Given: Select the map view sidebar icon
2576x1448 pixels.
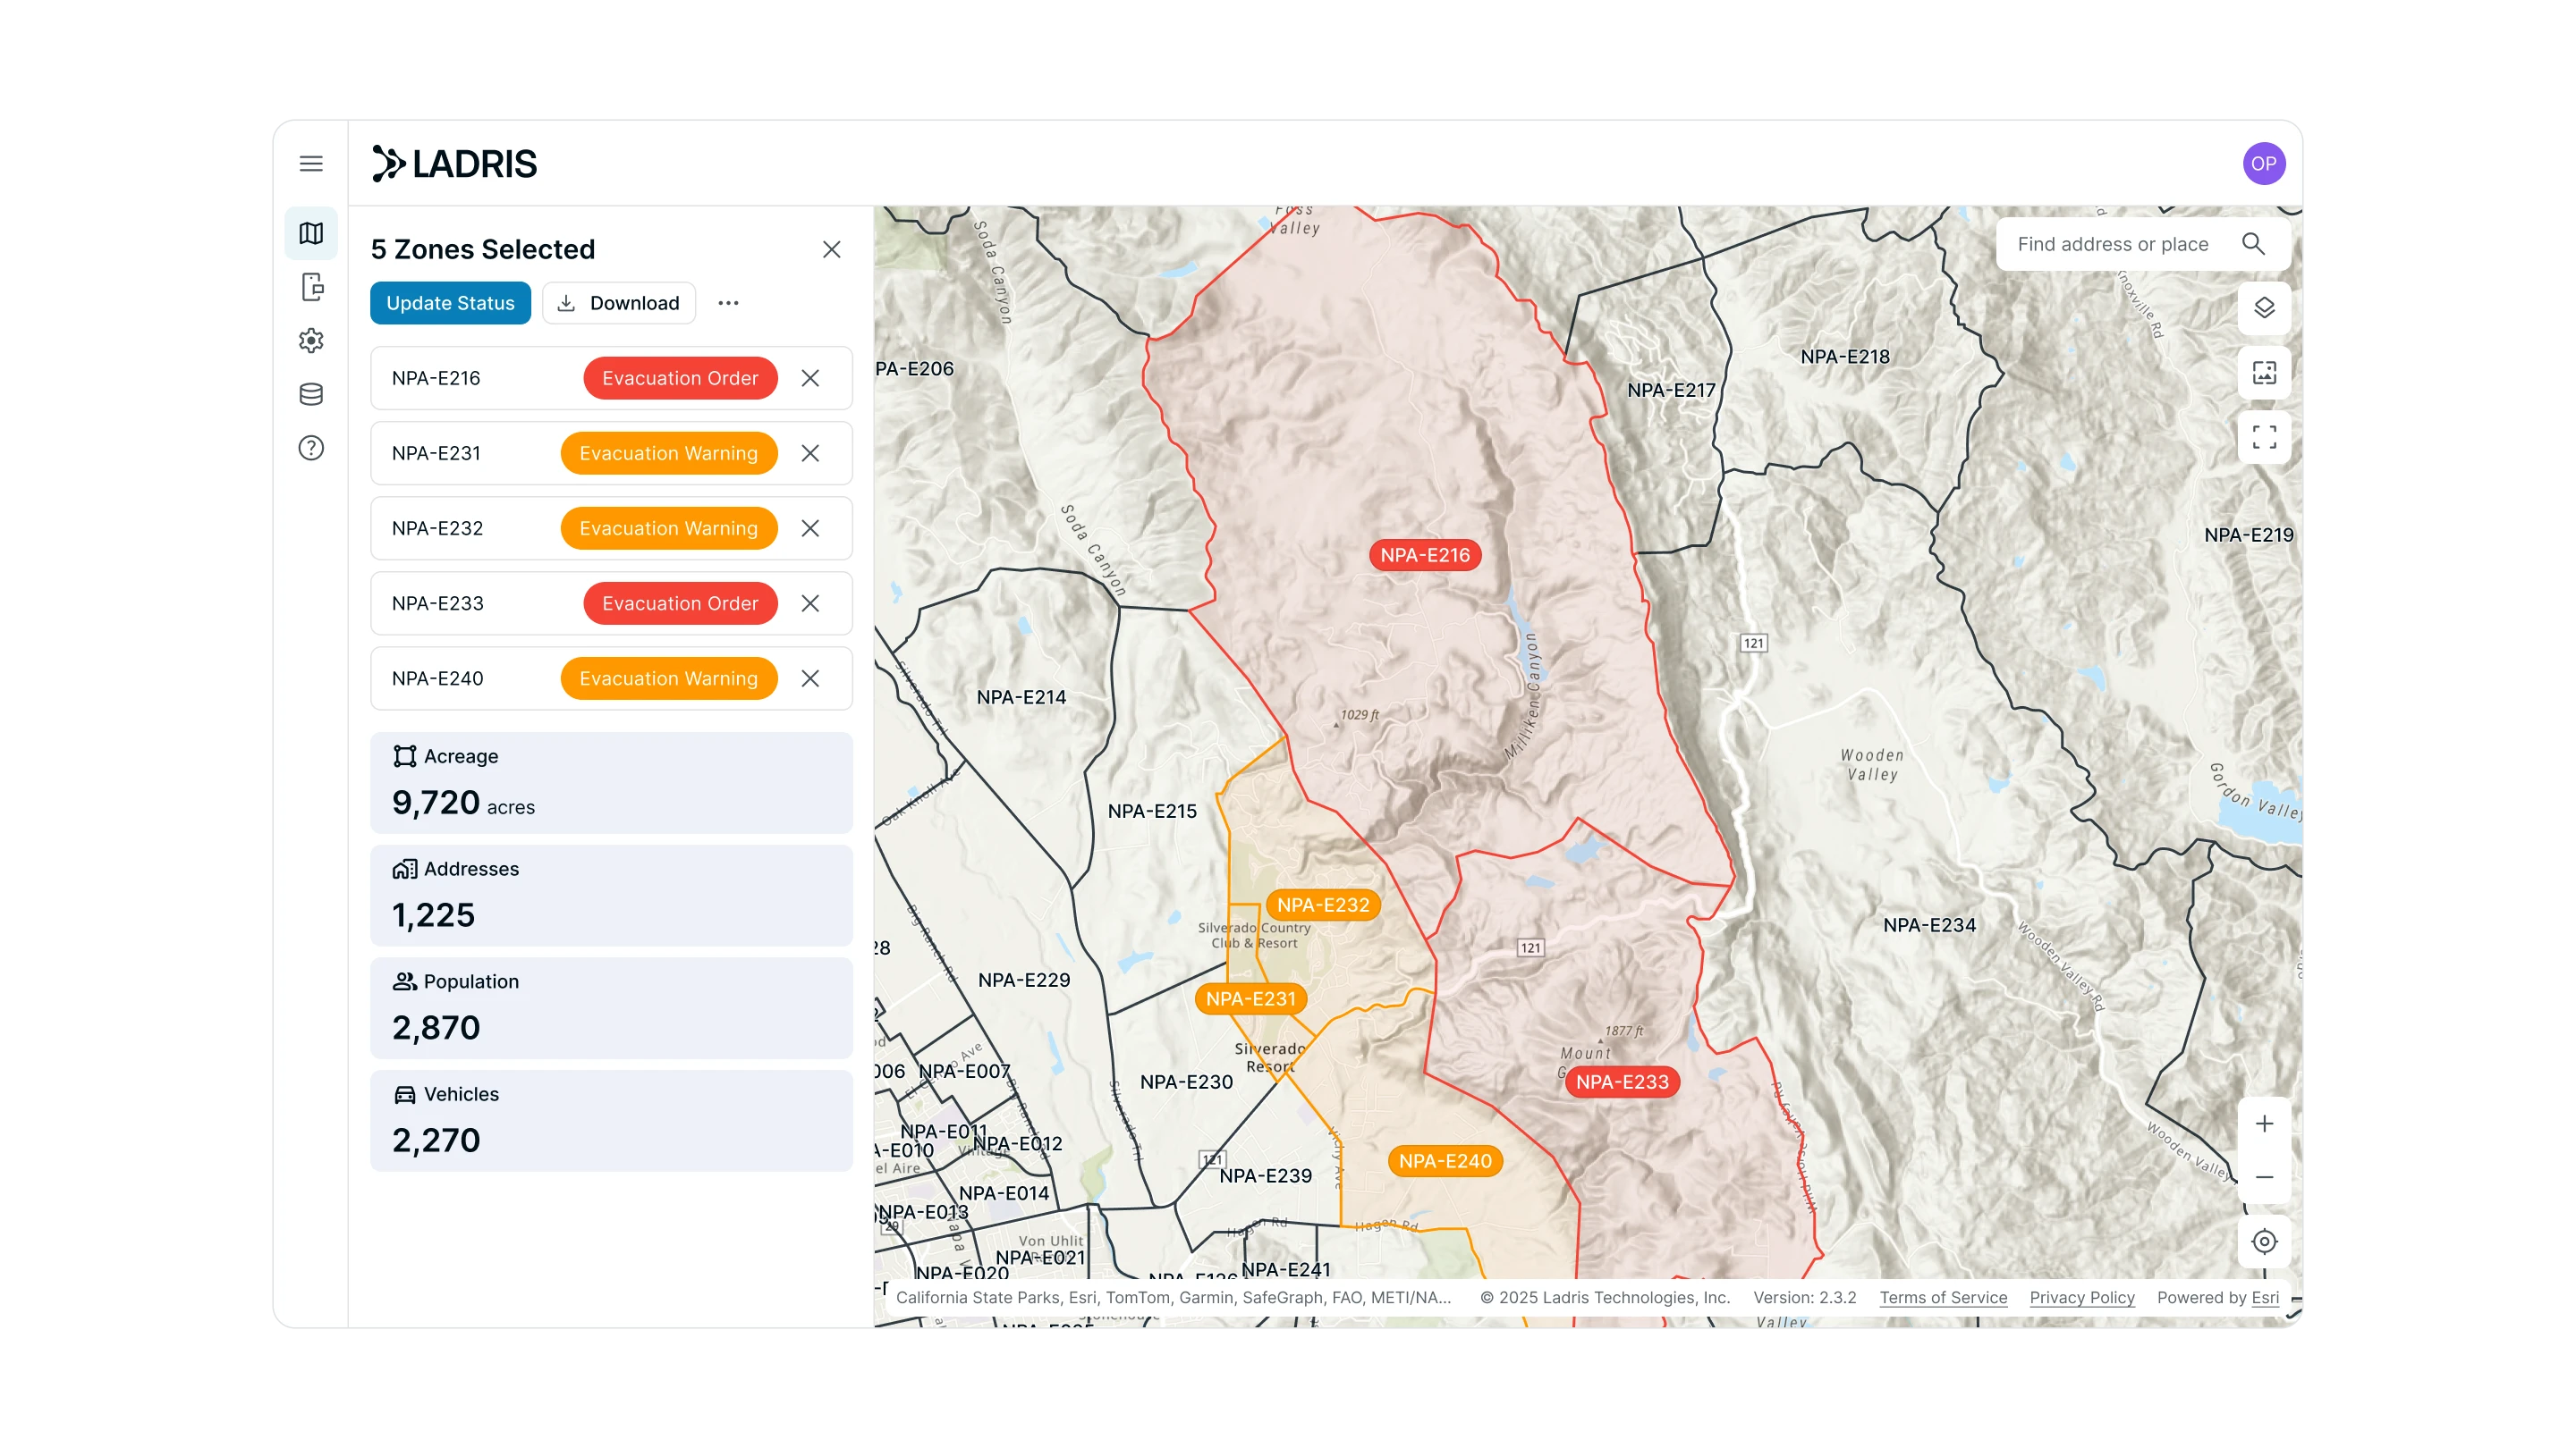Looking at the screenshot, I should (311, 234).
